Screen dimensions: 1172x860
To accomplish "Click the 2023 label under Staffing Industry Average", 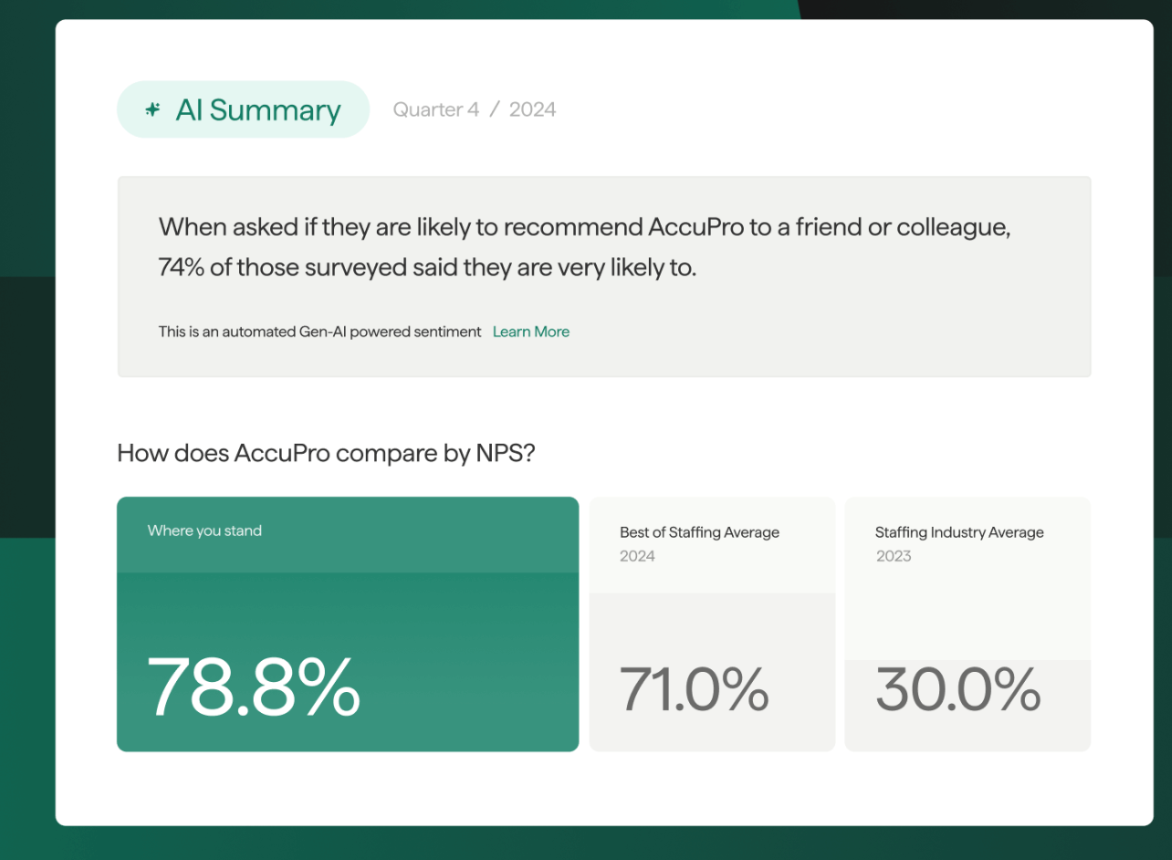I will [893, 556].
